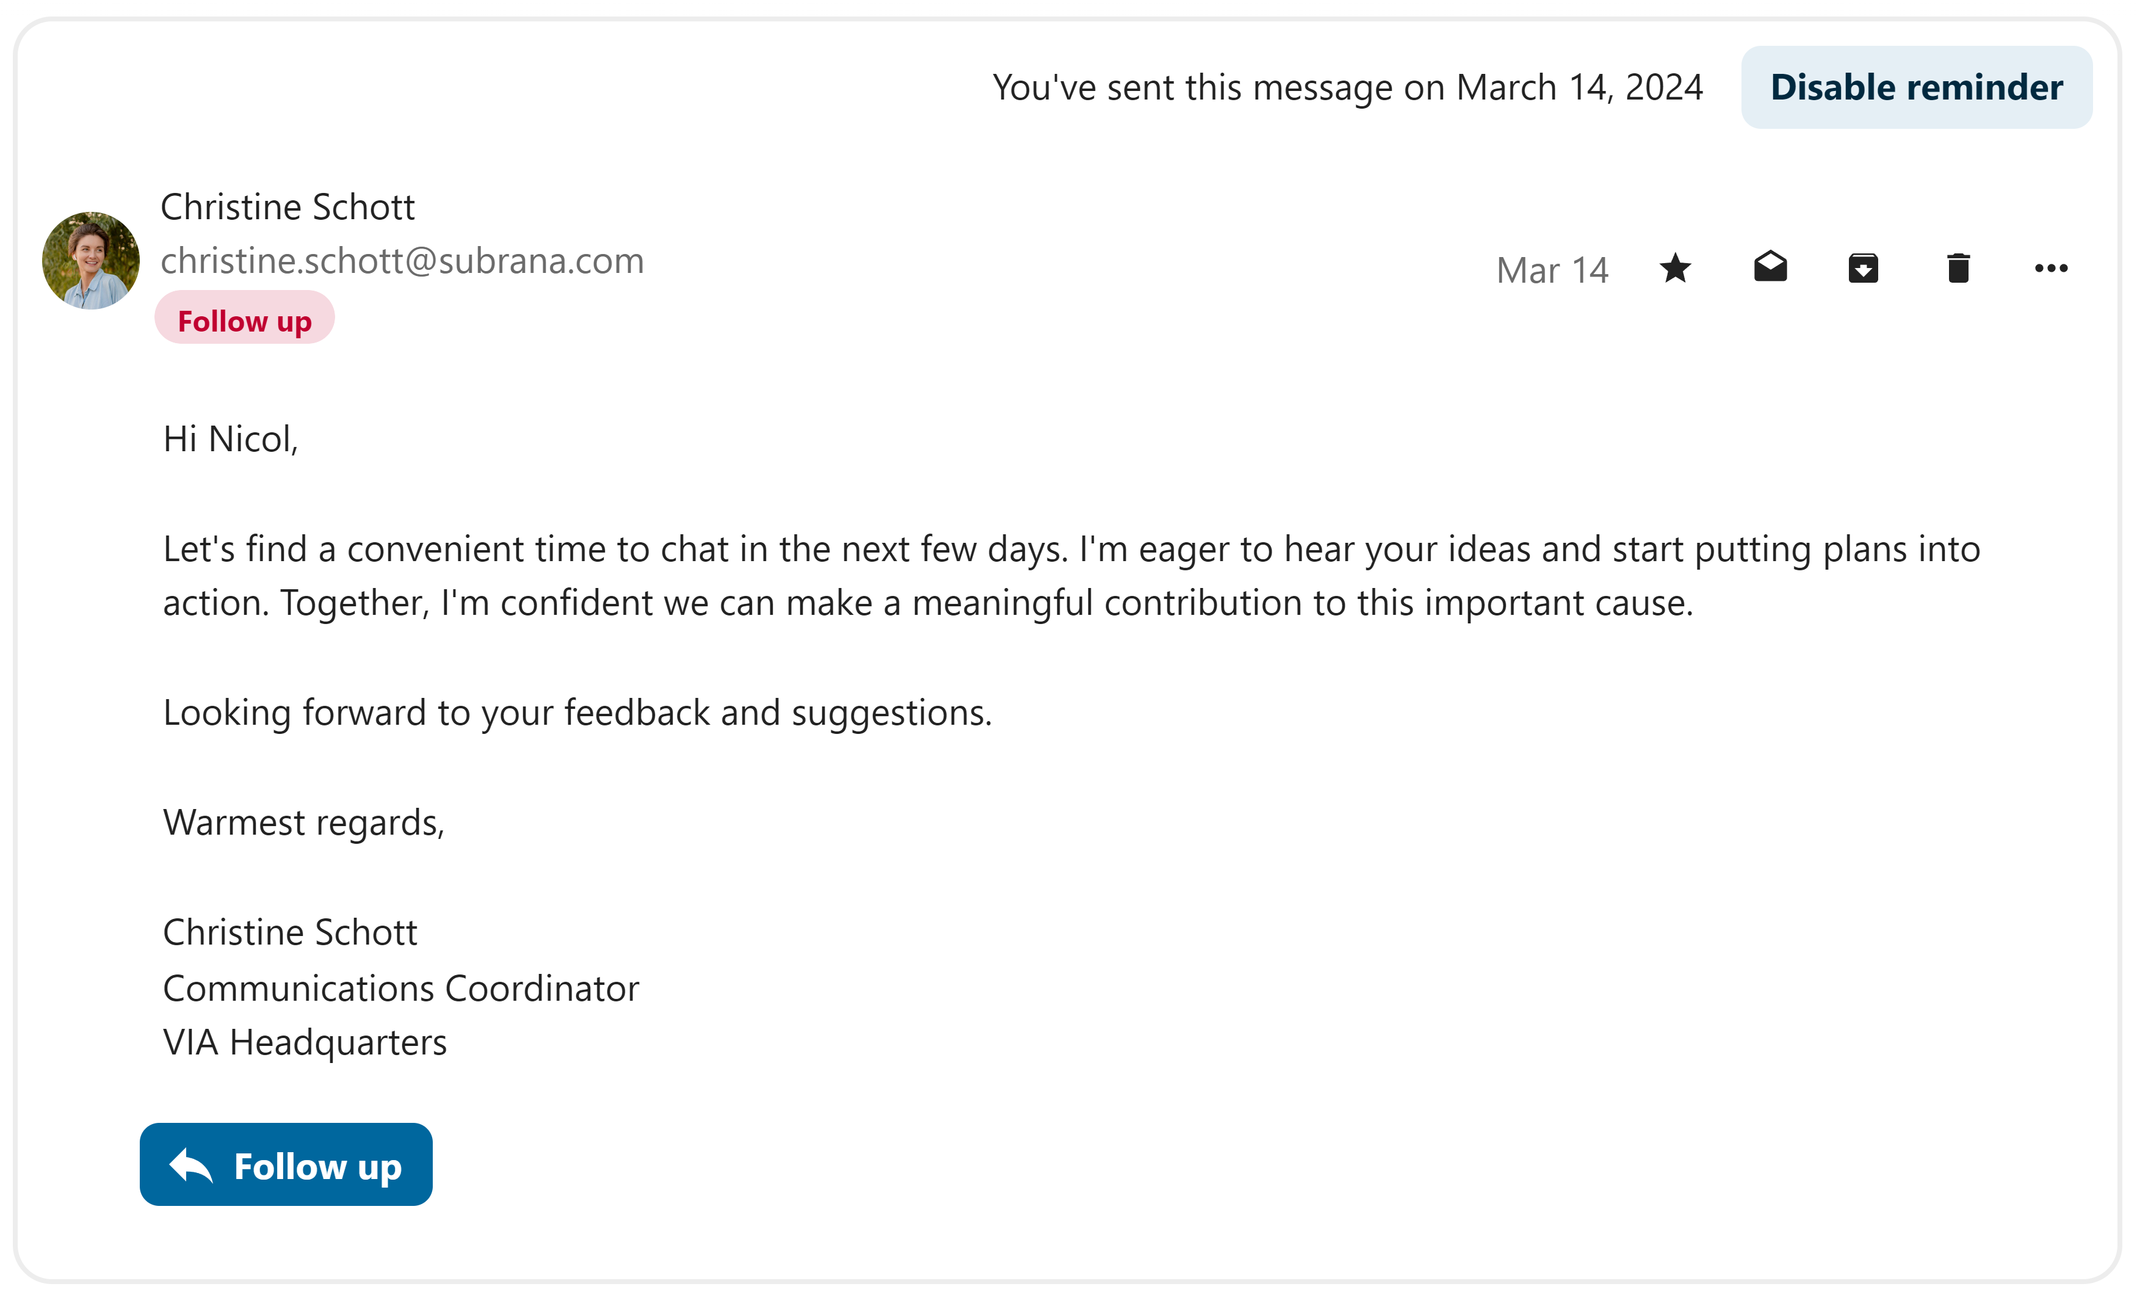Click the sender name Christine Schott
Viewport: 2137px width, 1292px height.
point(288,208)
